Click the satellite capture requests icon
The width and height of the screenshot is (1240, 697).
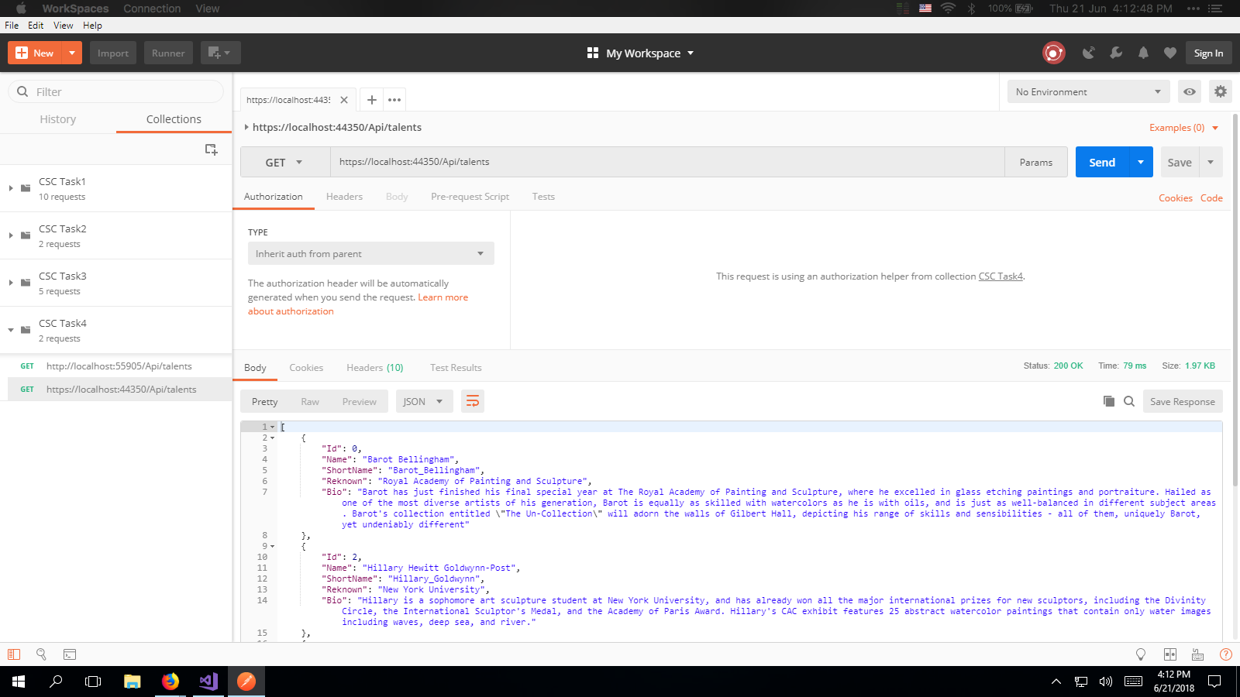[1089, 53]
